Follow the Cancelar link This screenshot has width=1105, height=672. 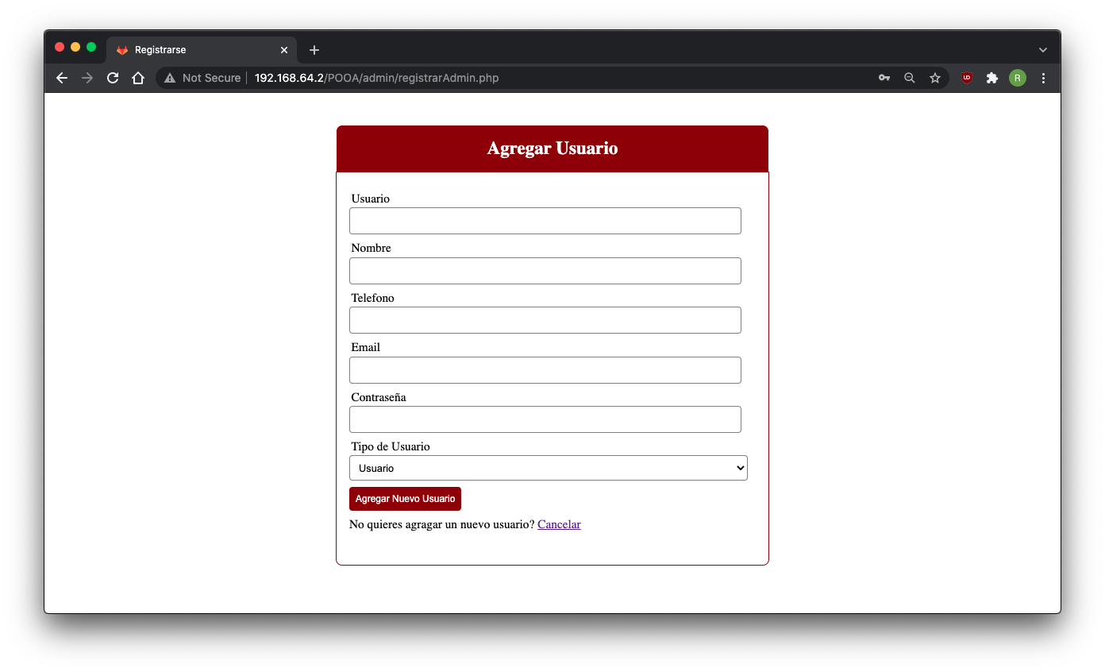[559, 524]
